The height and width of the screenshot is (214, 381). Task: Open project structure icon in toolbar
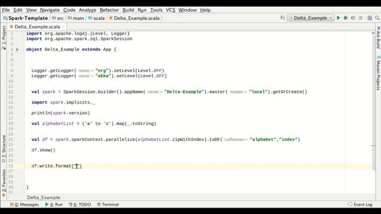[x=370, y=18]
